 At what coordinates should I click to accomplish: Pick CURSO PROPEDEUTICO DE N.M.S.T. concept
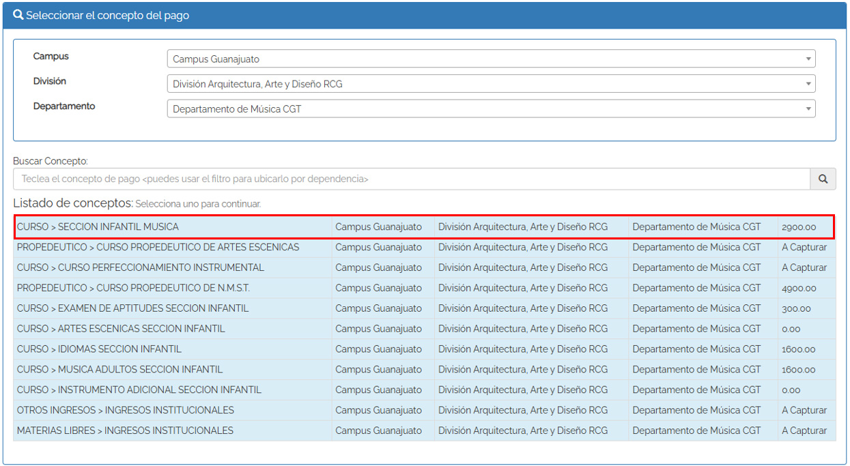click(x=133, y=288)
